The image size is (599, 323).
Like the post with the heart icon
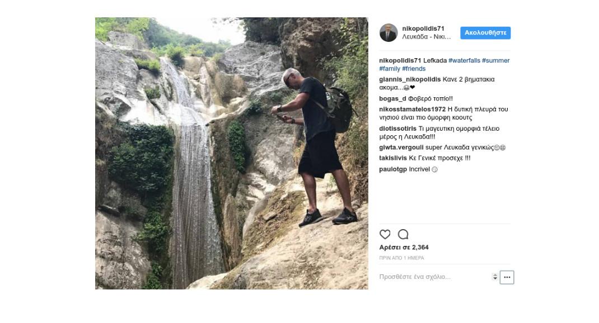[x=385, y=234]
